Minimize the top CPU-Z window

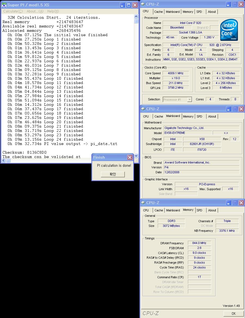pyautogui.click(x=228, y=4)
